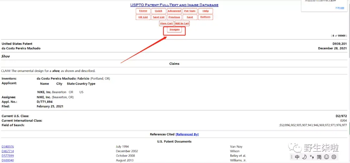Click the class value D2/972
The width and height of the screenshot is (350, 163).
click(341, 116)
